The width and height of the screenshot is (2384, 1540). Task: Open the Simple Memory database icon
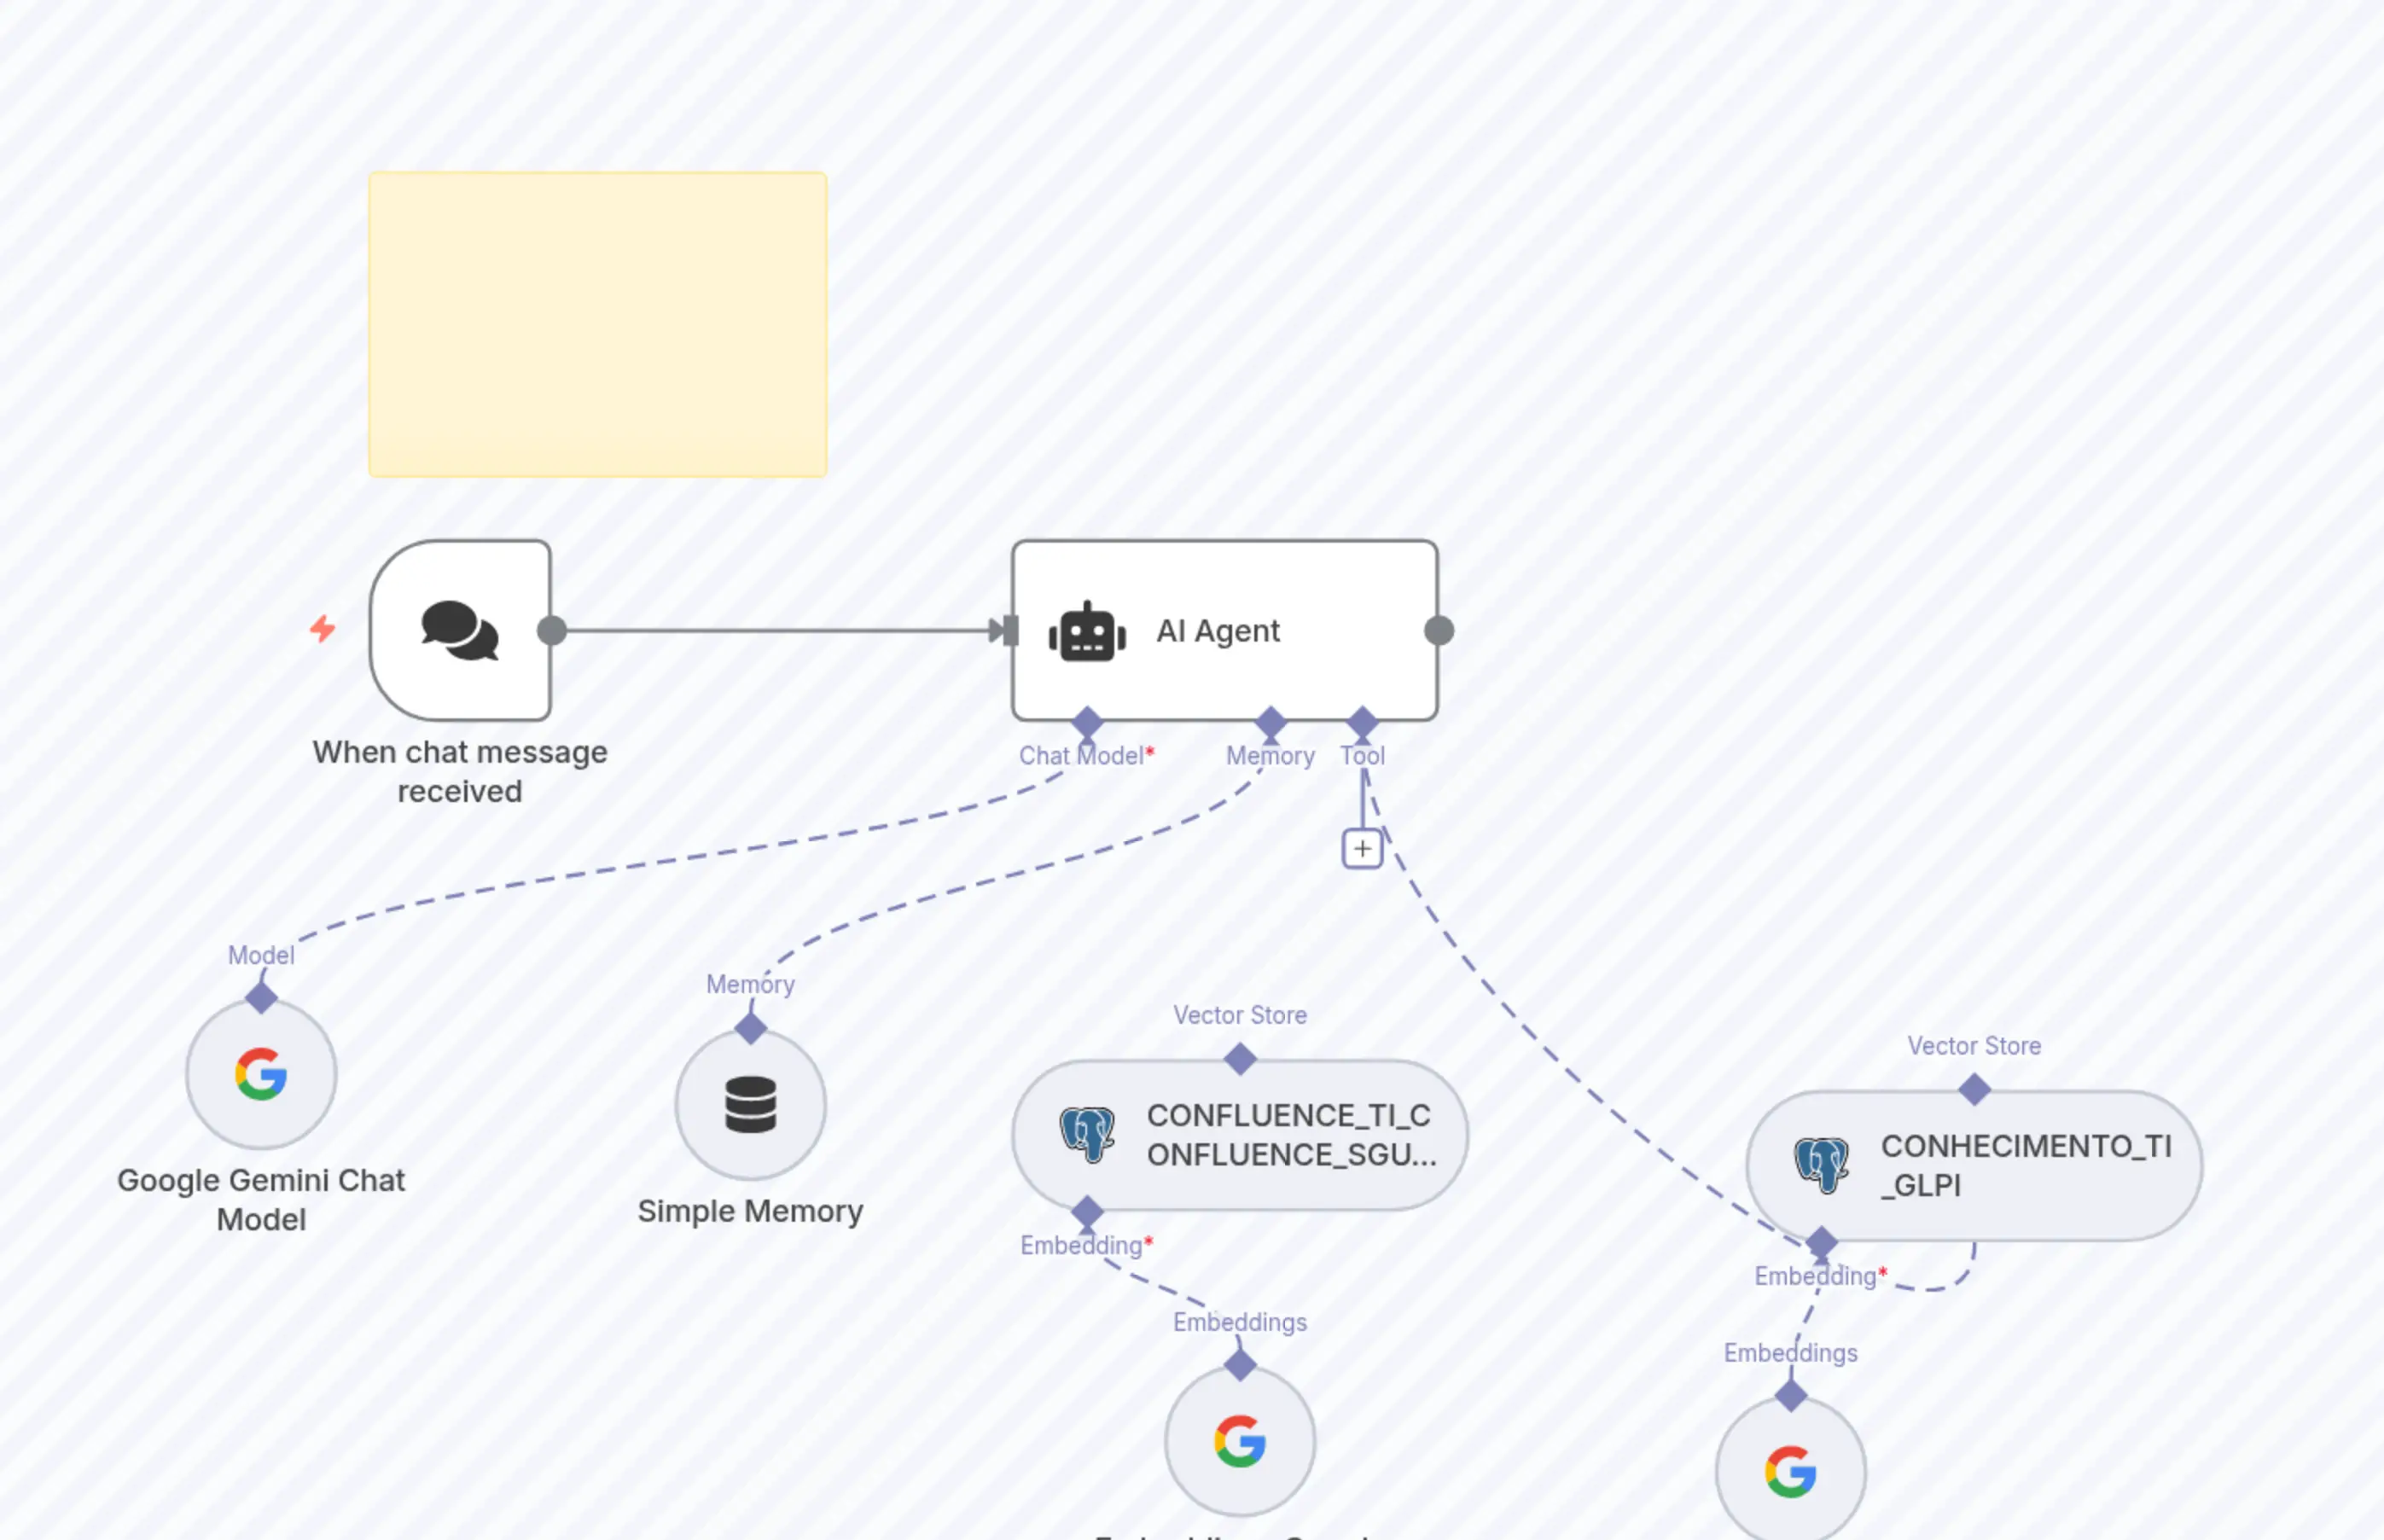coord(750,1104)
